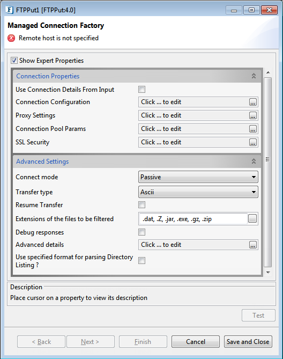Click the file extensions filter editor button
This screenshot has width=283, height=359.
pyautogui.click(x=252, y=218)
